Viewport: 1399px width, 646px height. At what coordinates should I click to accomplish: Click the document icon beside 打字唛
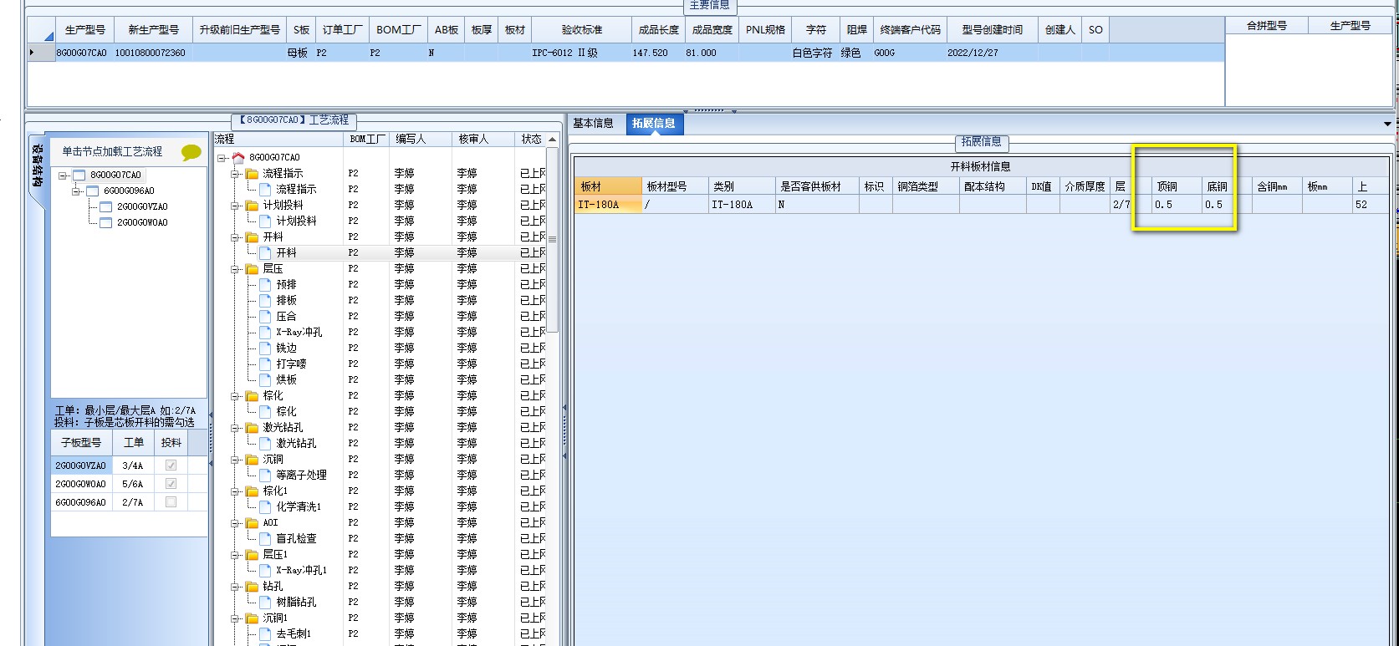pyautogui.click(x=265, y=364)
